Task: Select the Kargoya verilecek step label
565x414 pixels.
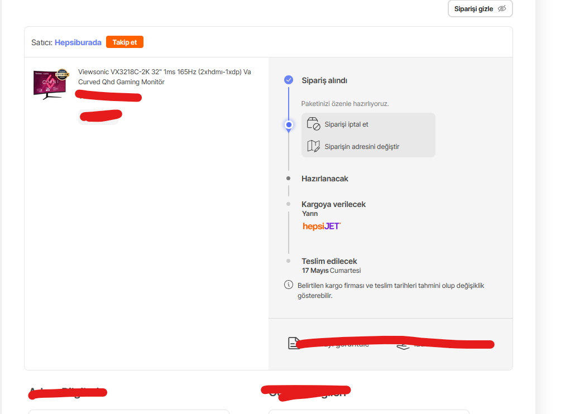Action: coord(333,204)
